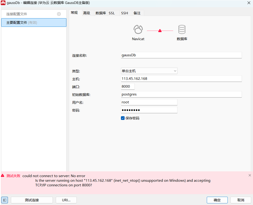Open the 数据库 tab
Viewport: 253px width, 205px height.
pyautogui.click(x=101, y=13)
